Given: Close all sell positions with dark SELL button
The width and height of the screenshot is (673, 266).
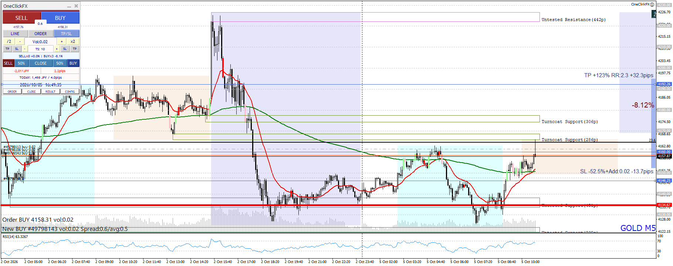Looking at the screenshot, I should point(8,63).
